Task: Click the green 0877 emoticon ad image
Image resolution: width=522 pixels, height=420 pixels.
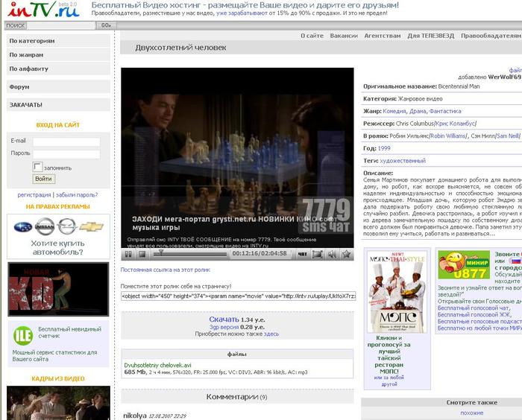Action: click(464, 264)
